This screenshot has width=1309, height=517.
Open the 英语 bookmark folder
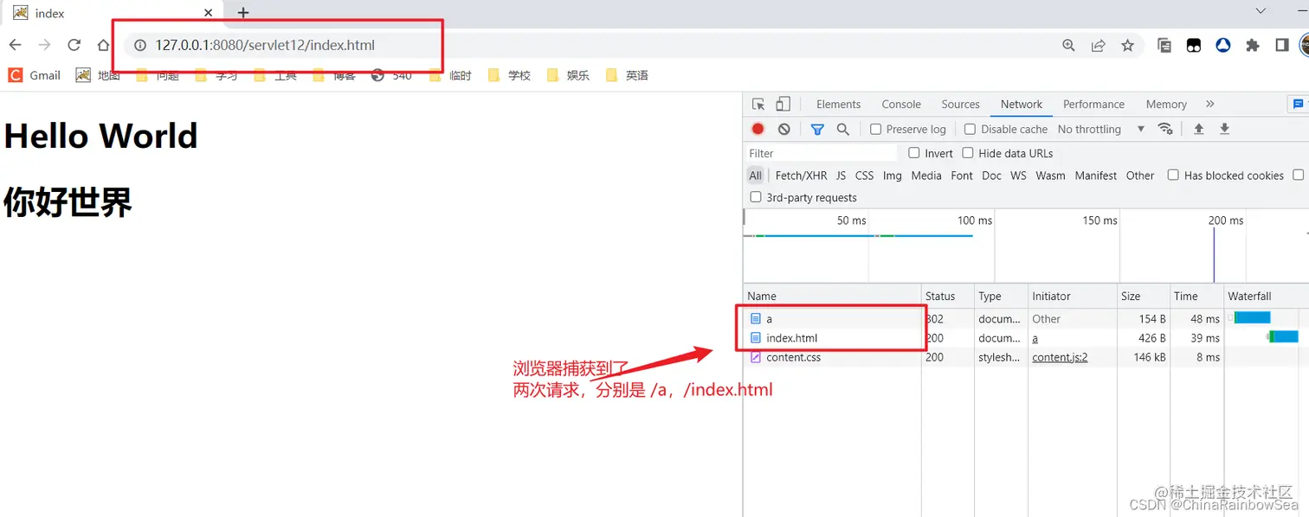pyautogui.click(x=627, y=75)
